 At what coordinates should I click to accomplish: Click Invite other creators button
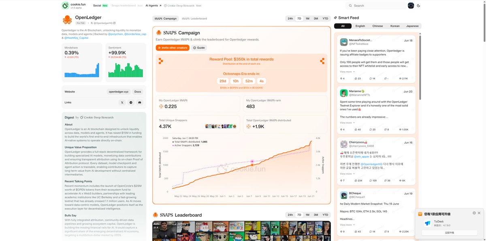tap(173, 48)
